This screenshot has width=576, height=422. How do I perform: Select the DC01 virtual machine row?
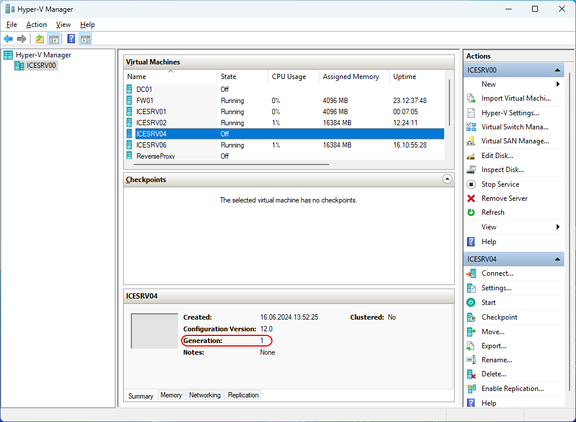(x=284, y=90)
